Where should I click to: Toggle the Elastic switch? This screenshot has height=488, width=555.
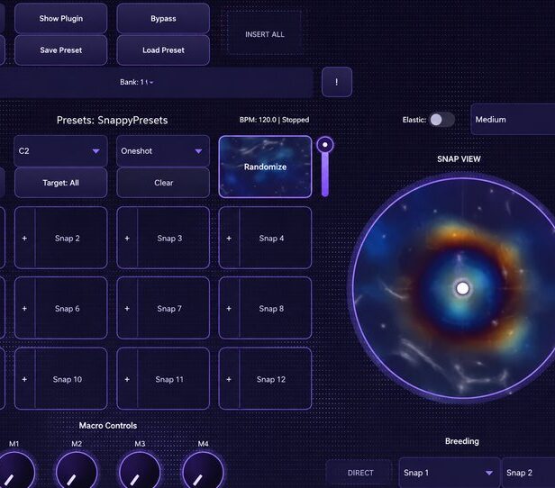click(442, 120)
